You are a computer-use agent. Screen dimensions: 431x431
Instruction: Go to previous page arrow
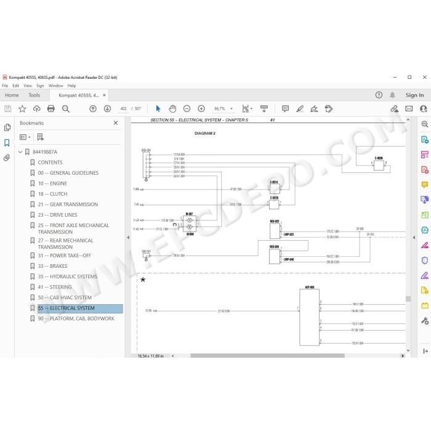pos(93,109)
